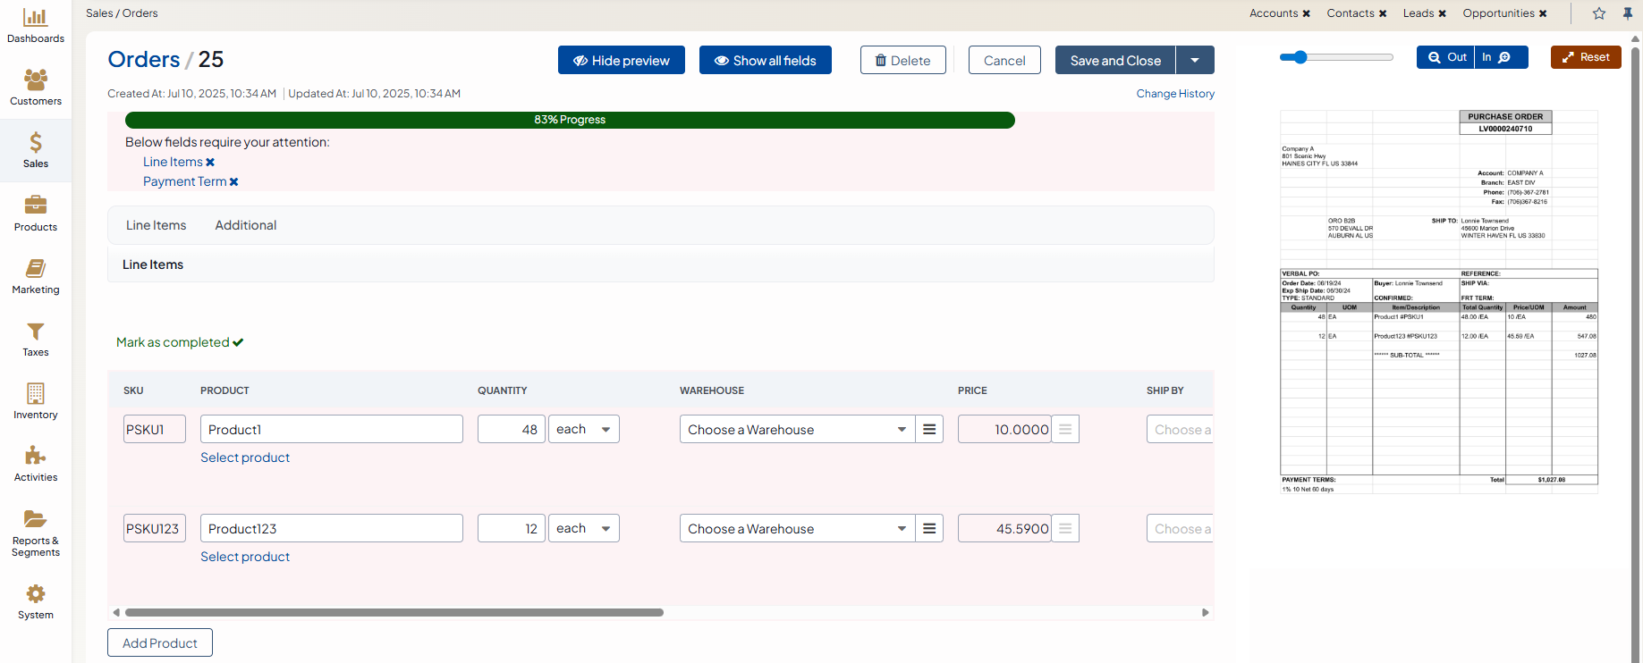
Task: Toggle Show all fields
Action: tap(765, 61)
